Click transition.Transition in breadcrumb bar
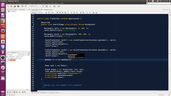 point(40,93)
